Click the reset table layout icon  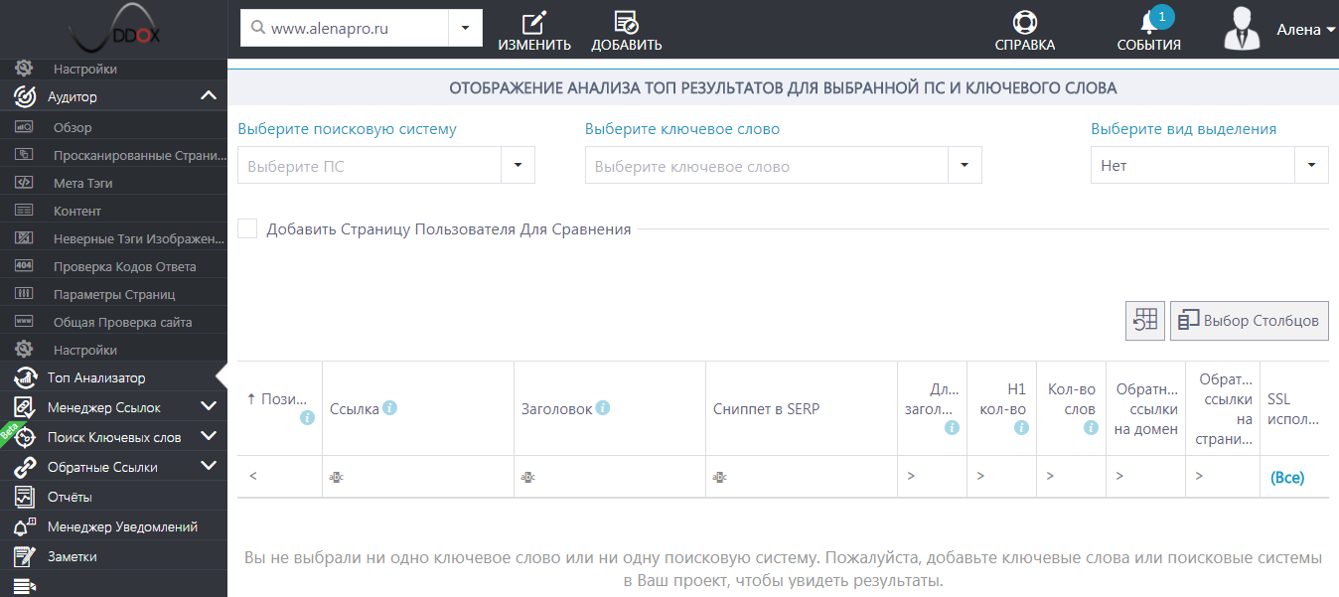1145,321
